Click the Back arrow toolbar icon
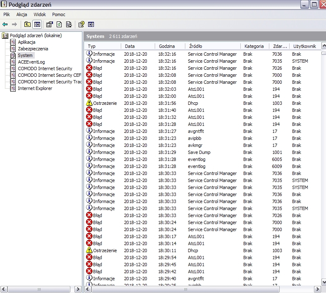Image resolution: width=326 pixels, height=293 pixels. [x=5, y=24]
